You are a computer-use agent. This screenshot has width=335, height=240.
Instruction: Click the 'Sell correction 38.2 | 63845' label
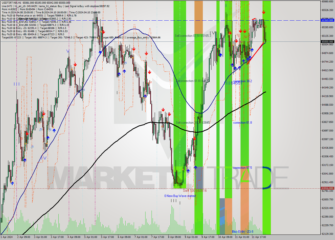click(x=193, y=123)
